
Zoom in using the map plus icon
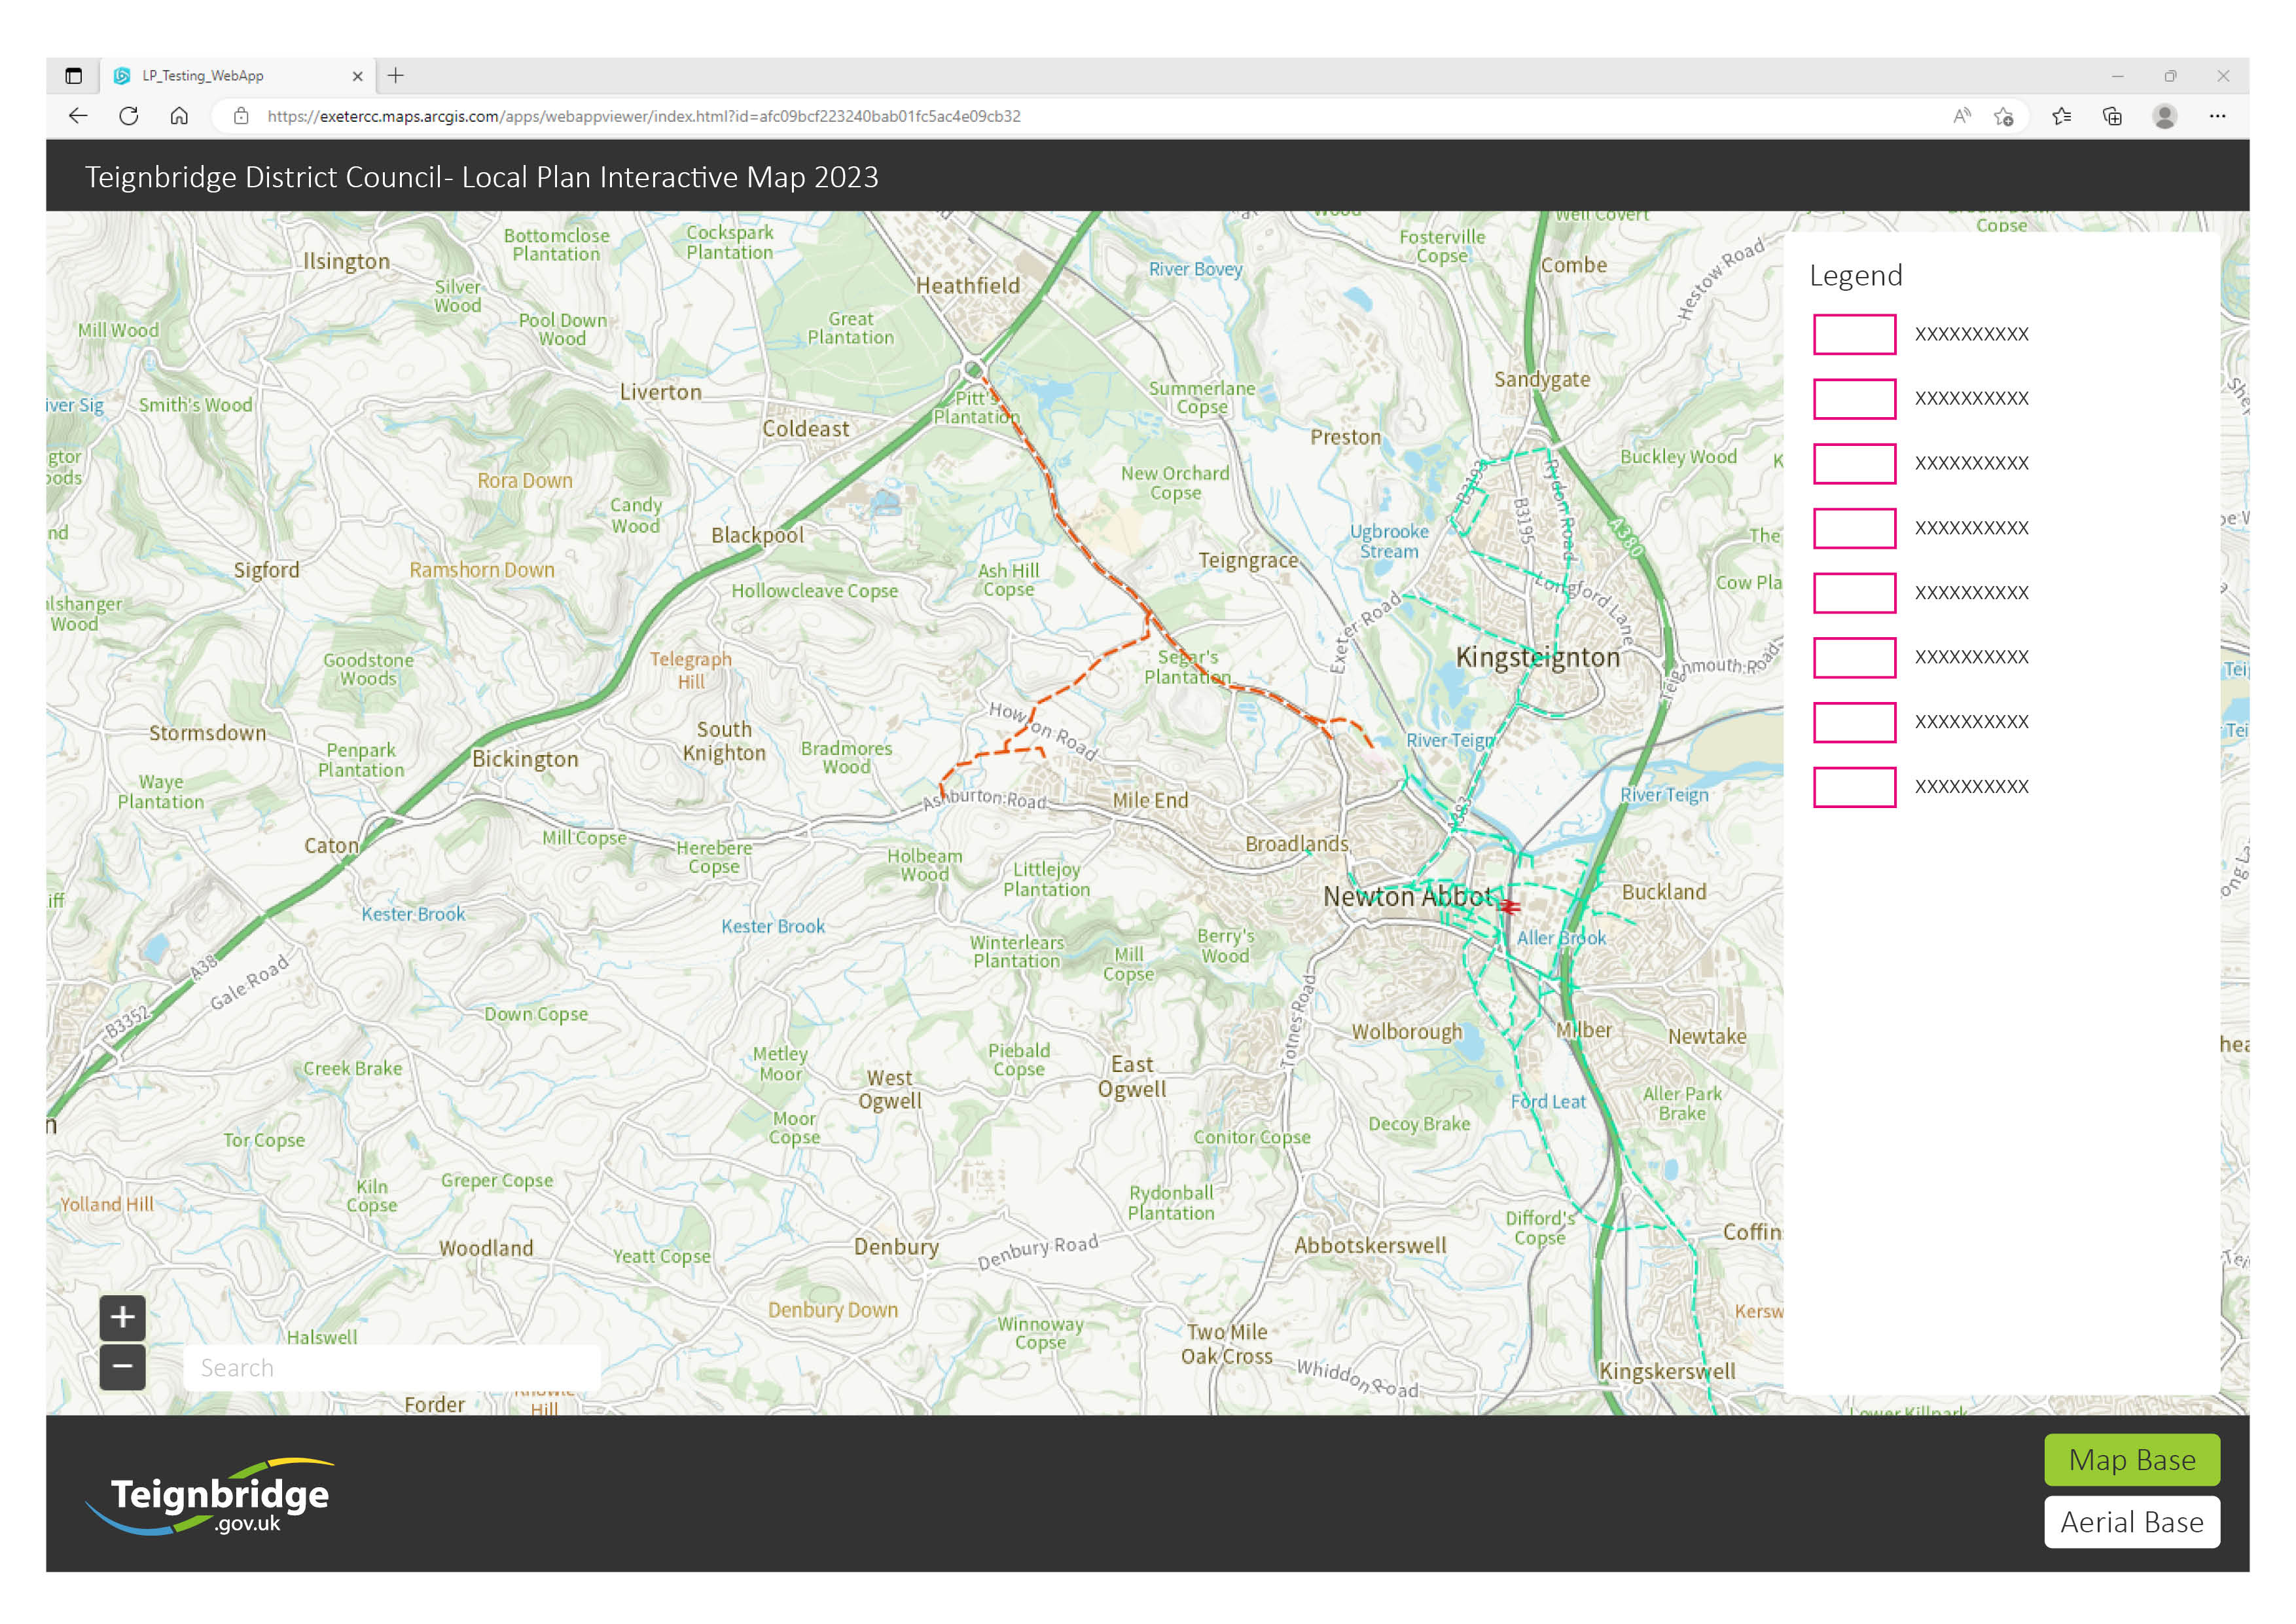pos(122,1318)
